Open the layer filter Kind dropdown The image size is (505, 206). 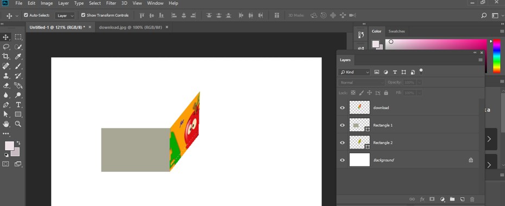pos(355,72)
